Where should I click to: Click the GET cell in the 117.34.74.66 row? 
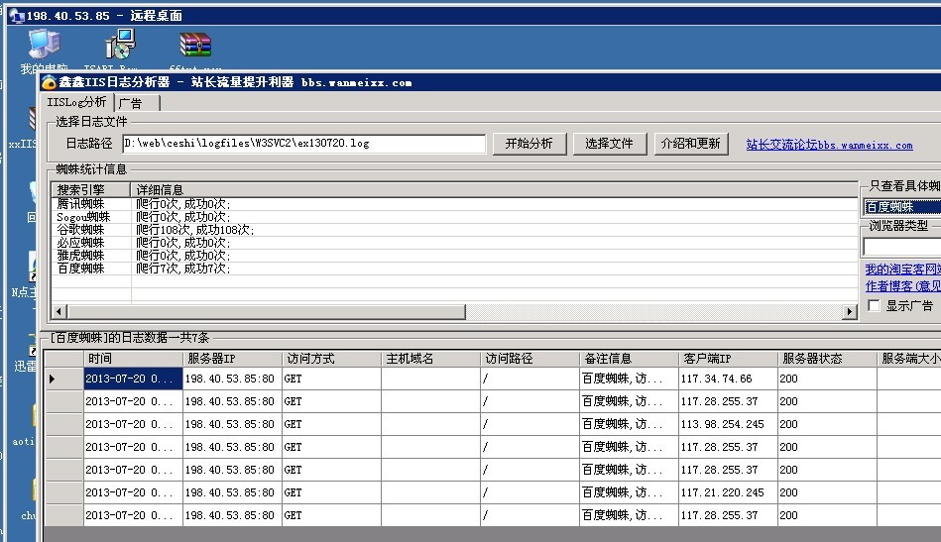click(x=331, y=379)
